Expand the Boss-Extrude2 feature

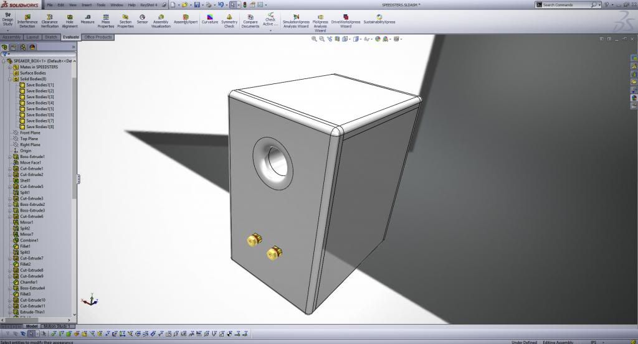click(10, 205)
